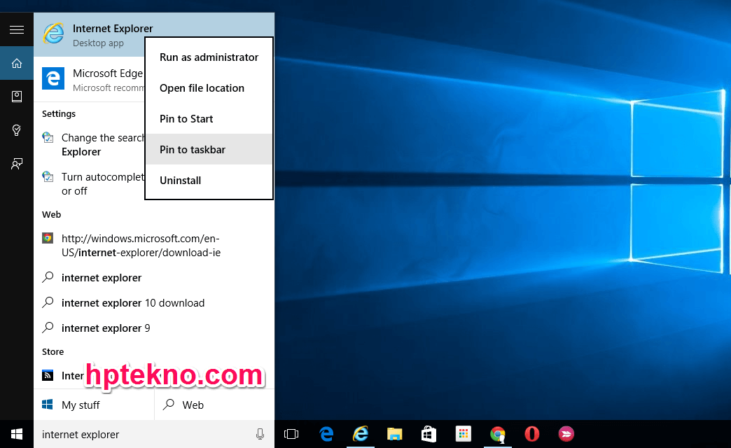Choose Pin to taskbar
Screen dimensions: 731x448
209,149
